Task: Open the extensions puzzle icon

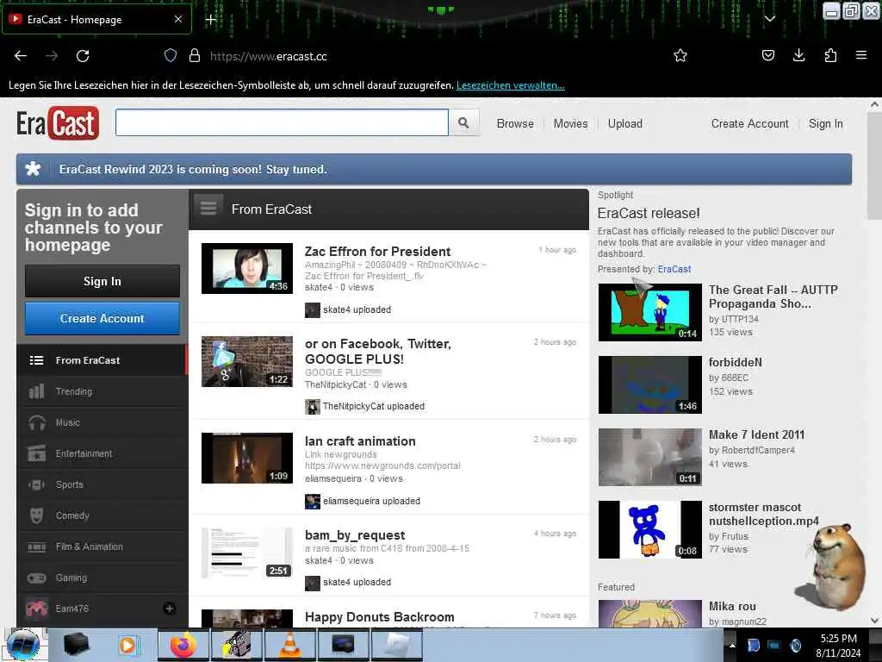Action: tap(830, 55)
